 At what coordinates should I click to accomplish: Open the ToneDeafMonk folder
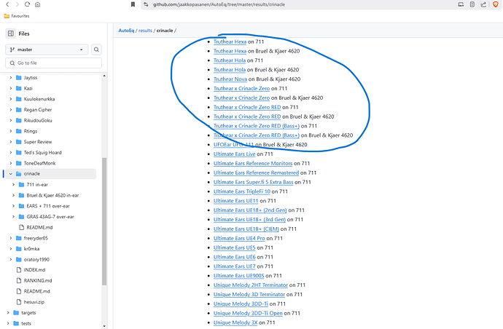coord(40,163)
